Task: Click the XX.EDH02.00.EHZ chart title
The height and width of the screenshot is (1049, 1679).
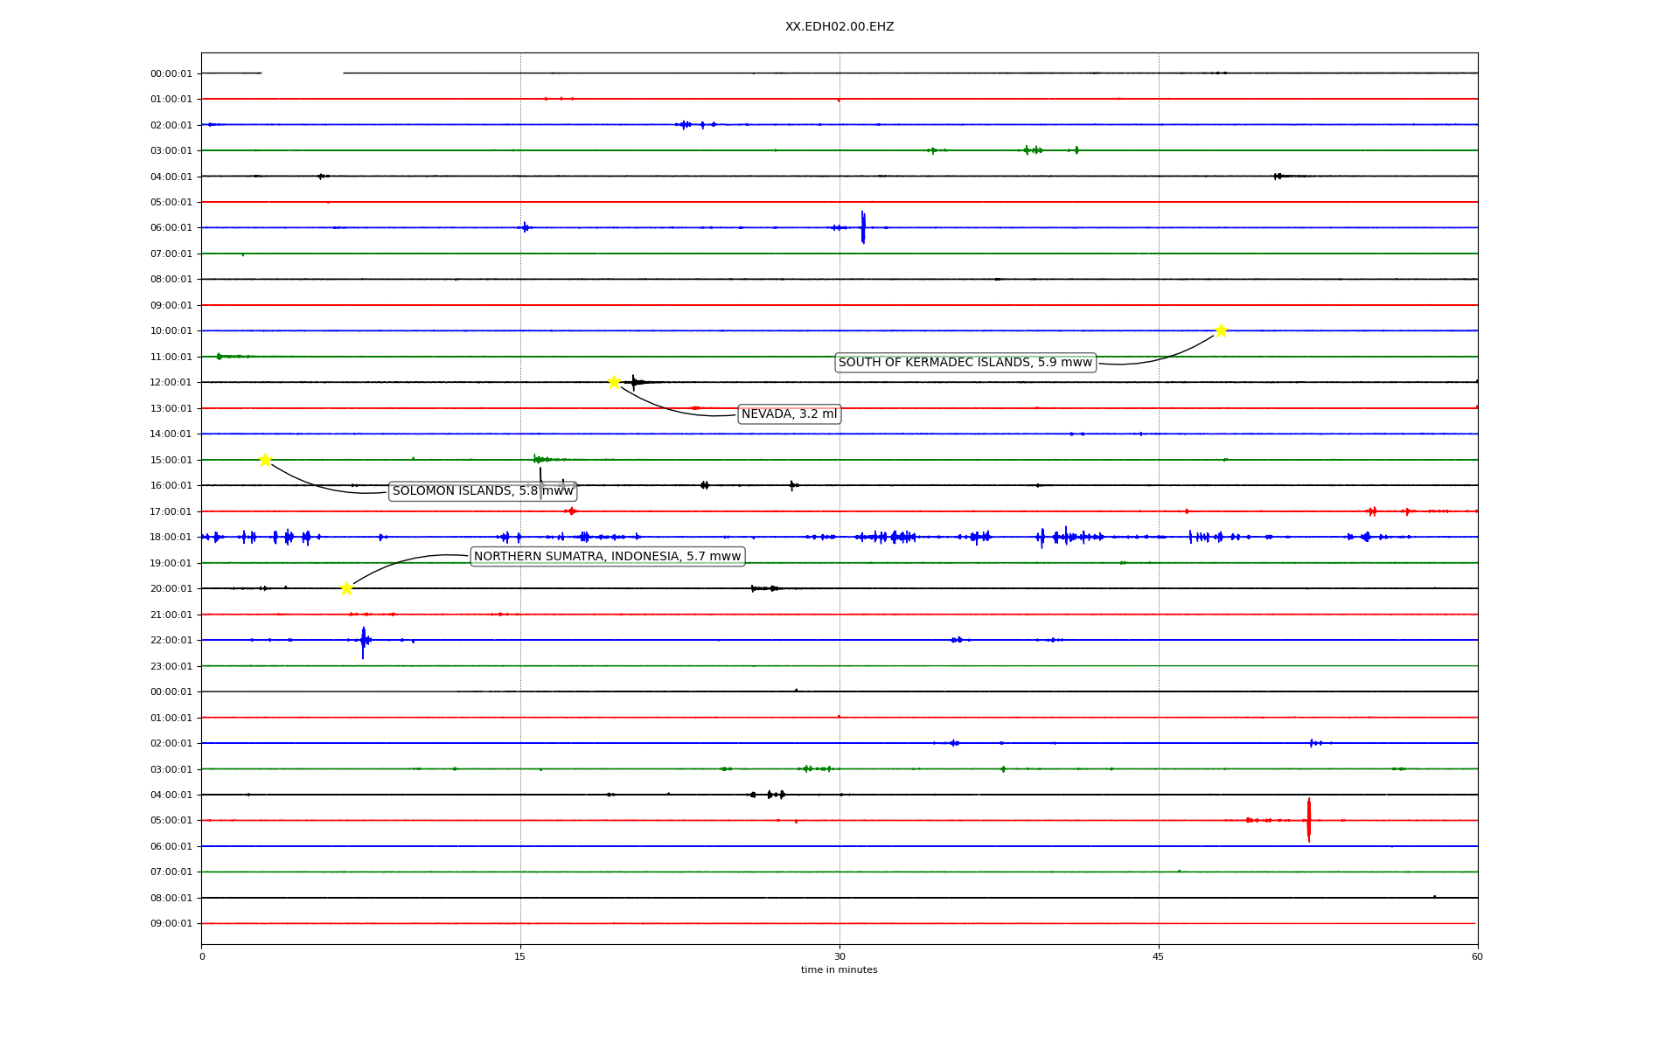Action: point(839,27)
